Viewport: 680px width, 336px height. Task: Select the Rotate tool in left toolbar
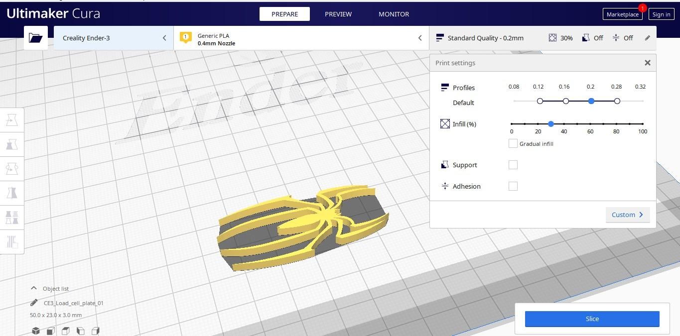coord(12,169)
